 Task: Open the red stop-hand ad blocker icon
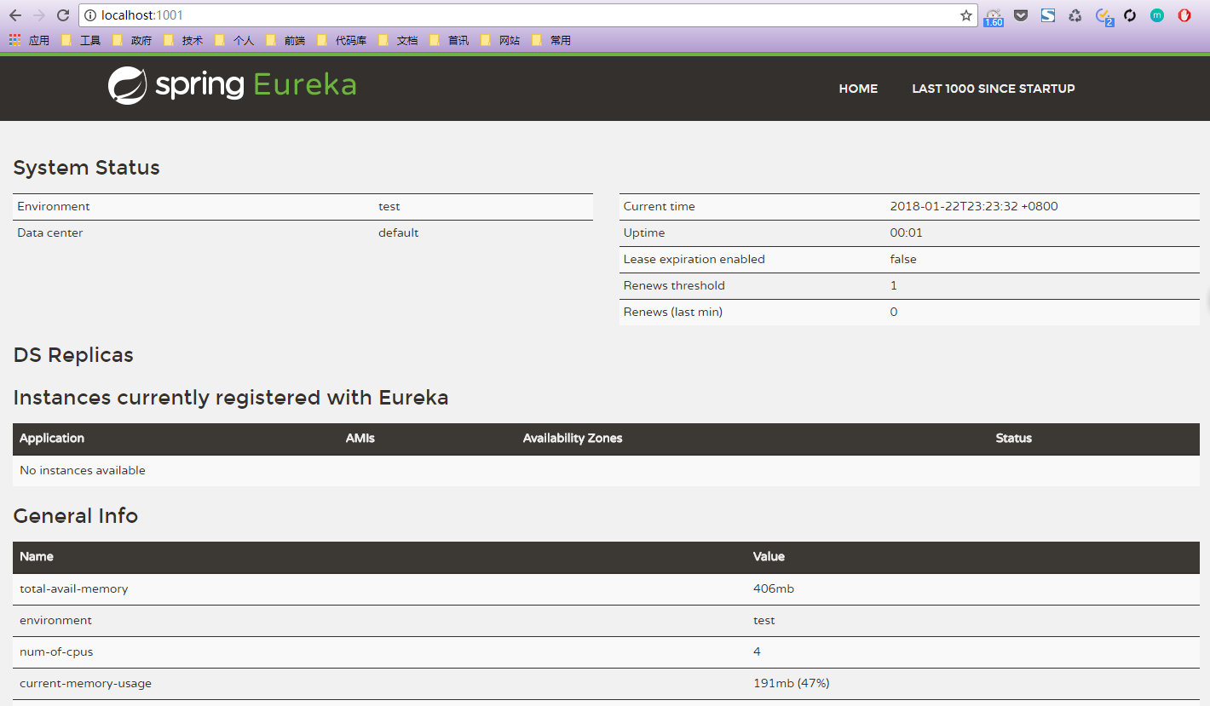[x=1184, y=15]
